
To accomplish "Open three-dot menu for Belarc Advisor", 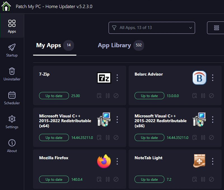I will point(213,78).
